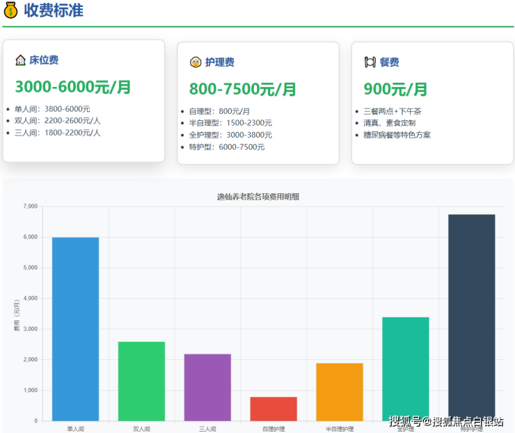
Task: Click the red 自理护理 bar in chart
Action: (274, 409)
